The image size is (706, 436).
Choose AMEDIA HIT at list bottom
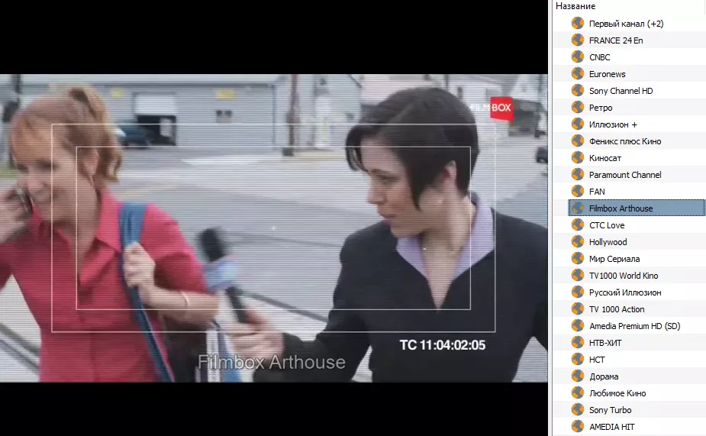tap(611, 427)
